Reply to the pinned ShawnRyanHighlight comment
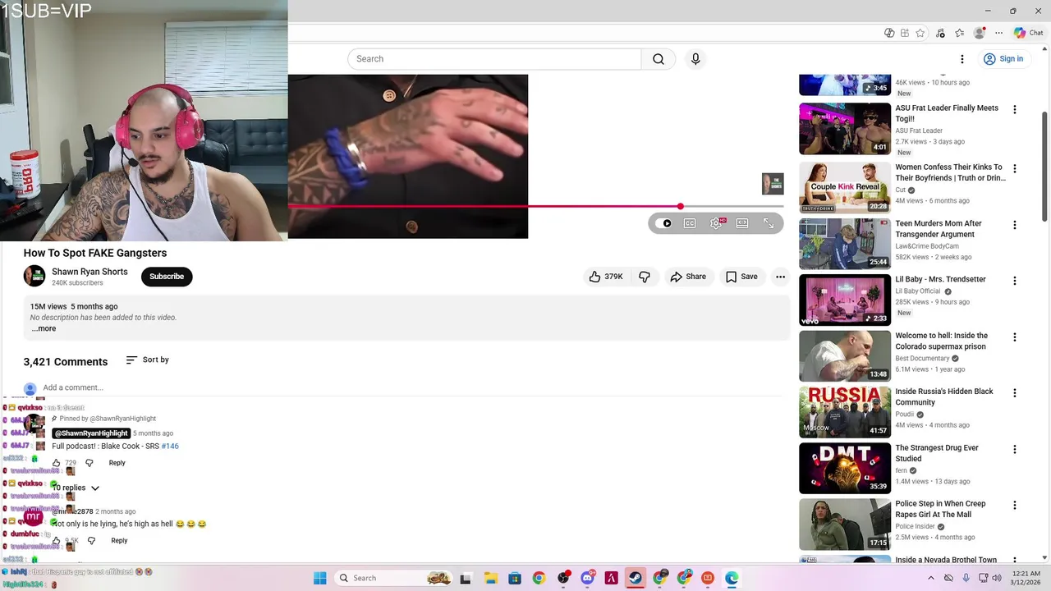The height and width of the screenshot is (591, 1051). [x=117, y=463]
